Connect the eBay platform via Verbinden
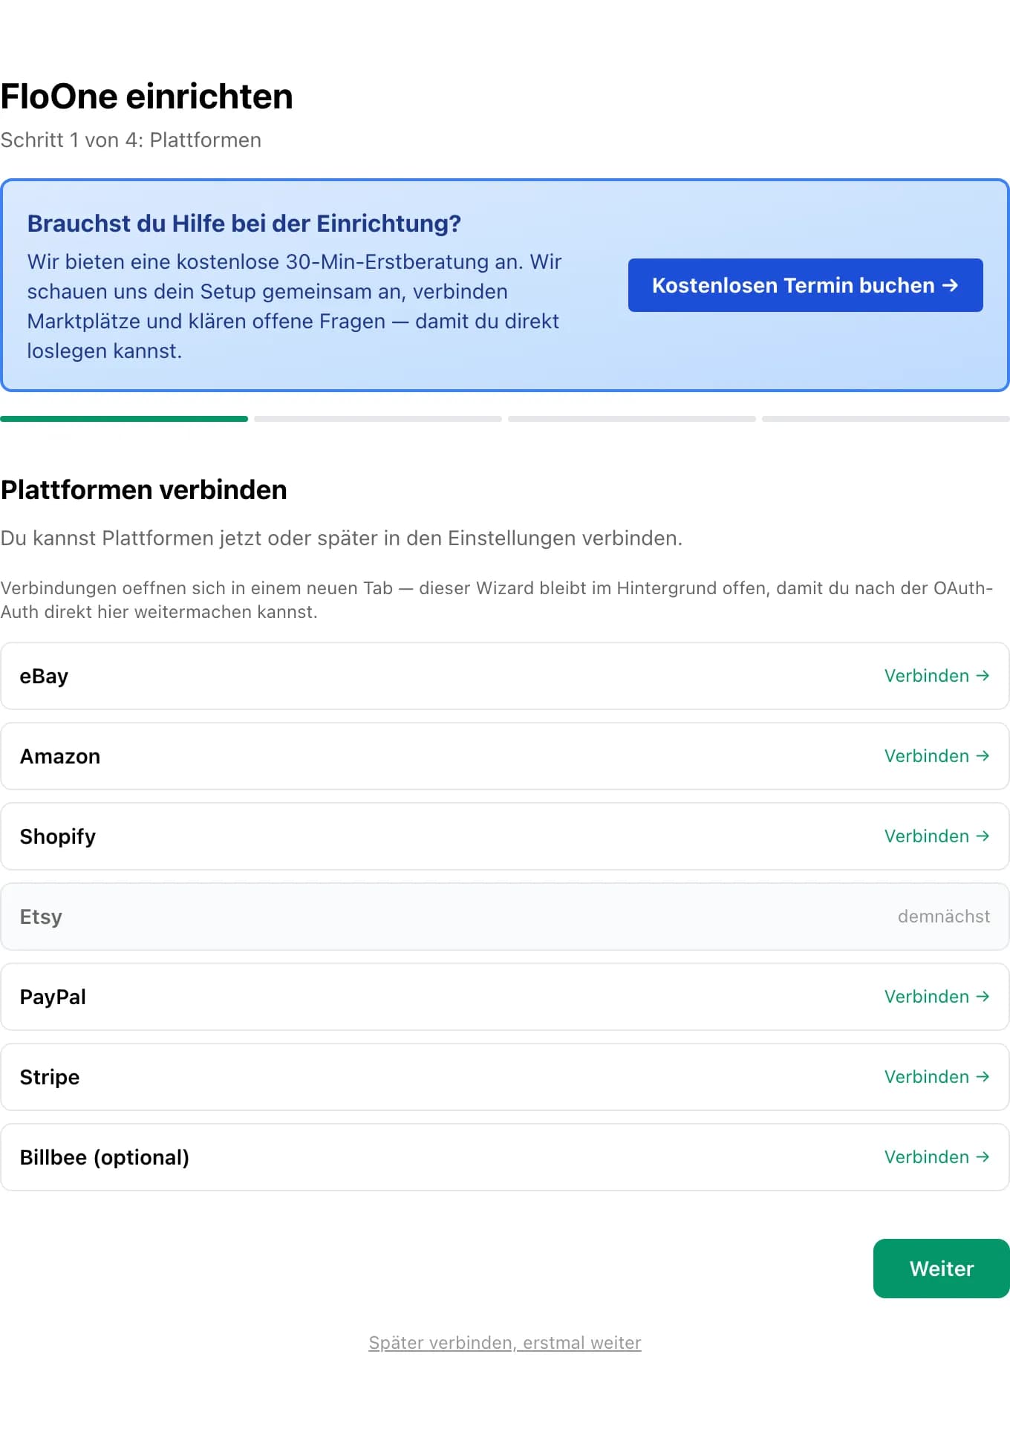The height and width of the screenshot is (1429, 1010). (x=936, y=676)
